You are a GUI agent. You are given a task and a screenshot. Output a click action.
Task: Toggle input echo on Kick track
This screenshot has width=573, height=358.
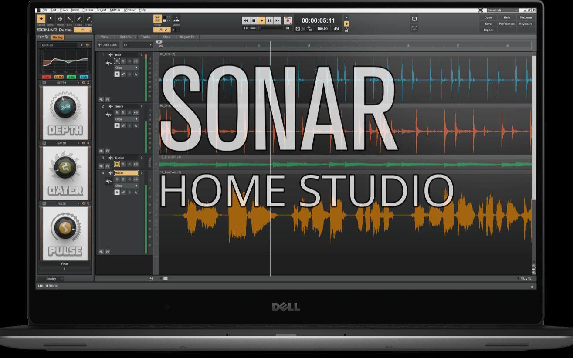pos(136,61)
